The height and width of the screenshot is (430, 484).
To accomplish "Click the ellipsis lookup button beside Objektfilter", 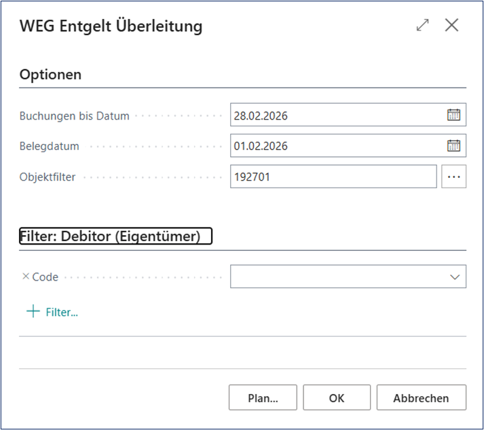I will 454,177.
